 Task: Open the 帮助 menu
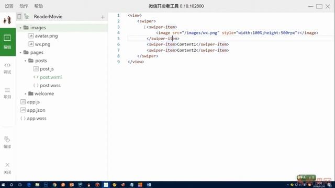pyautogui.click(x=38, y=6)
